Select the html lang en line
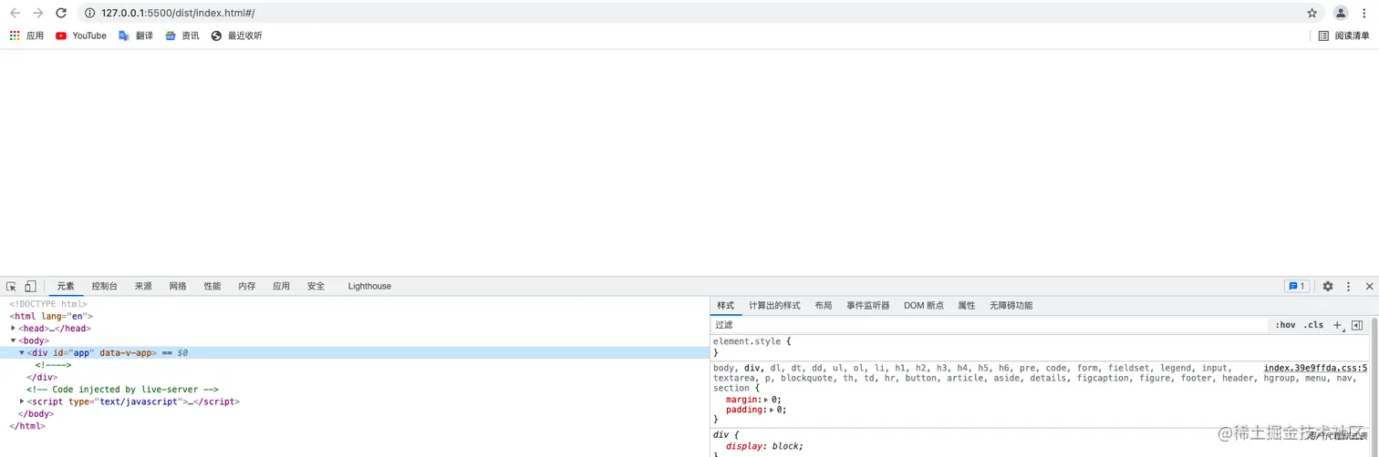This screenshot has height=457, width=1379. coord(51,316)
